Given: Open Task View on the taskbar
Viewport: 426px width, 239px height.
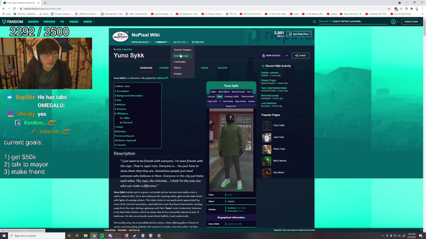Looking at the screenshot, I should [x=77, y=236].
